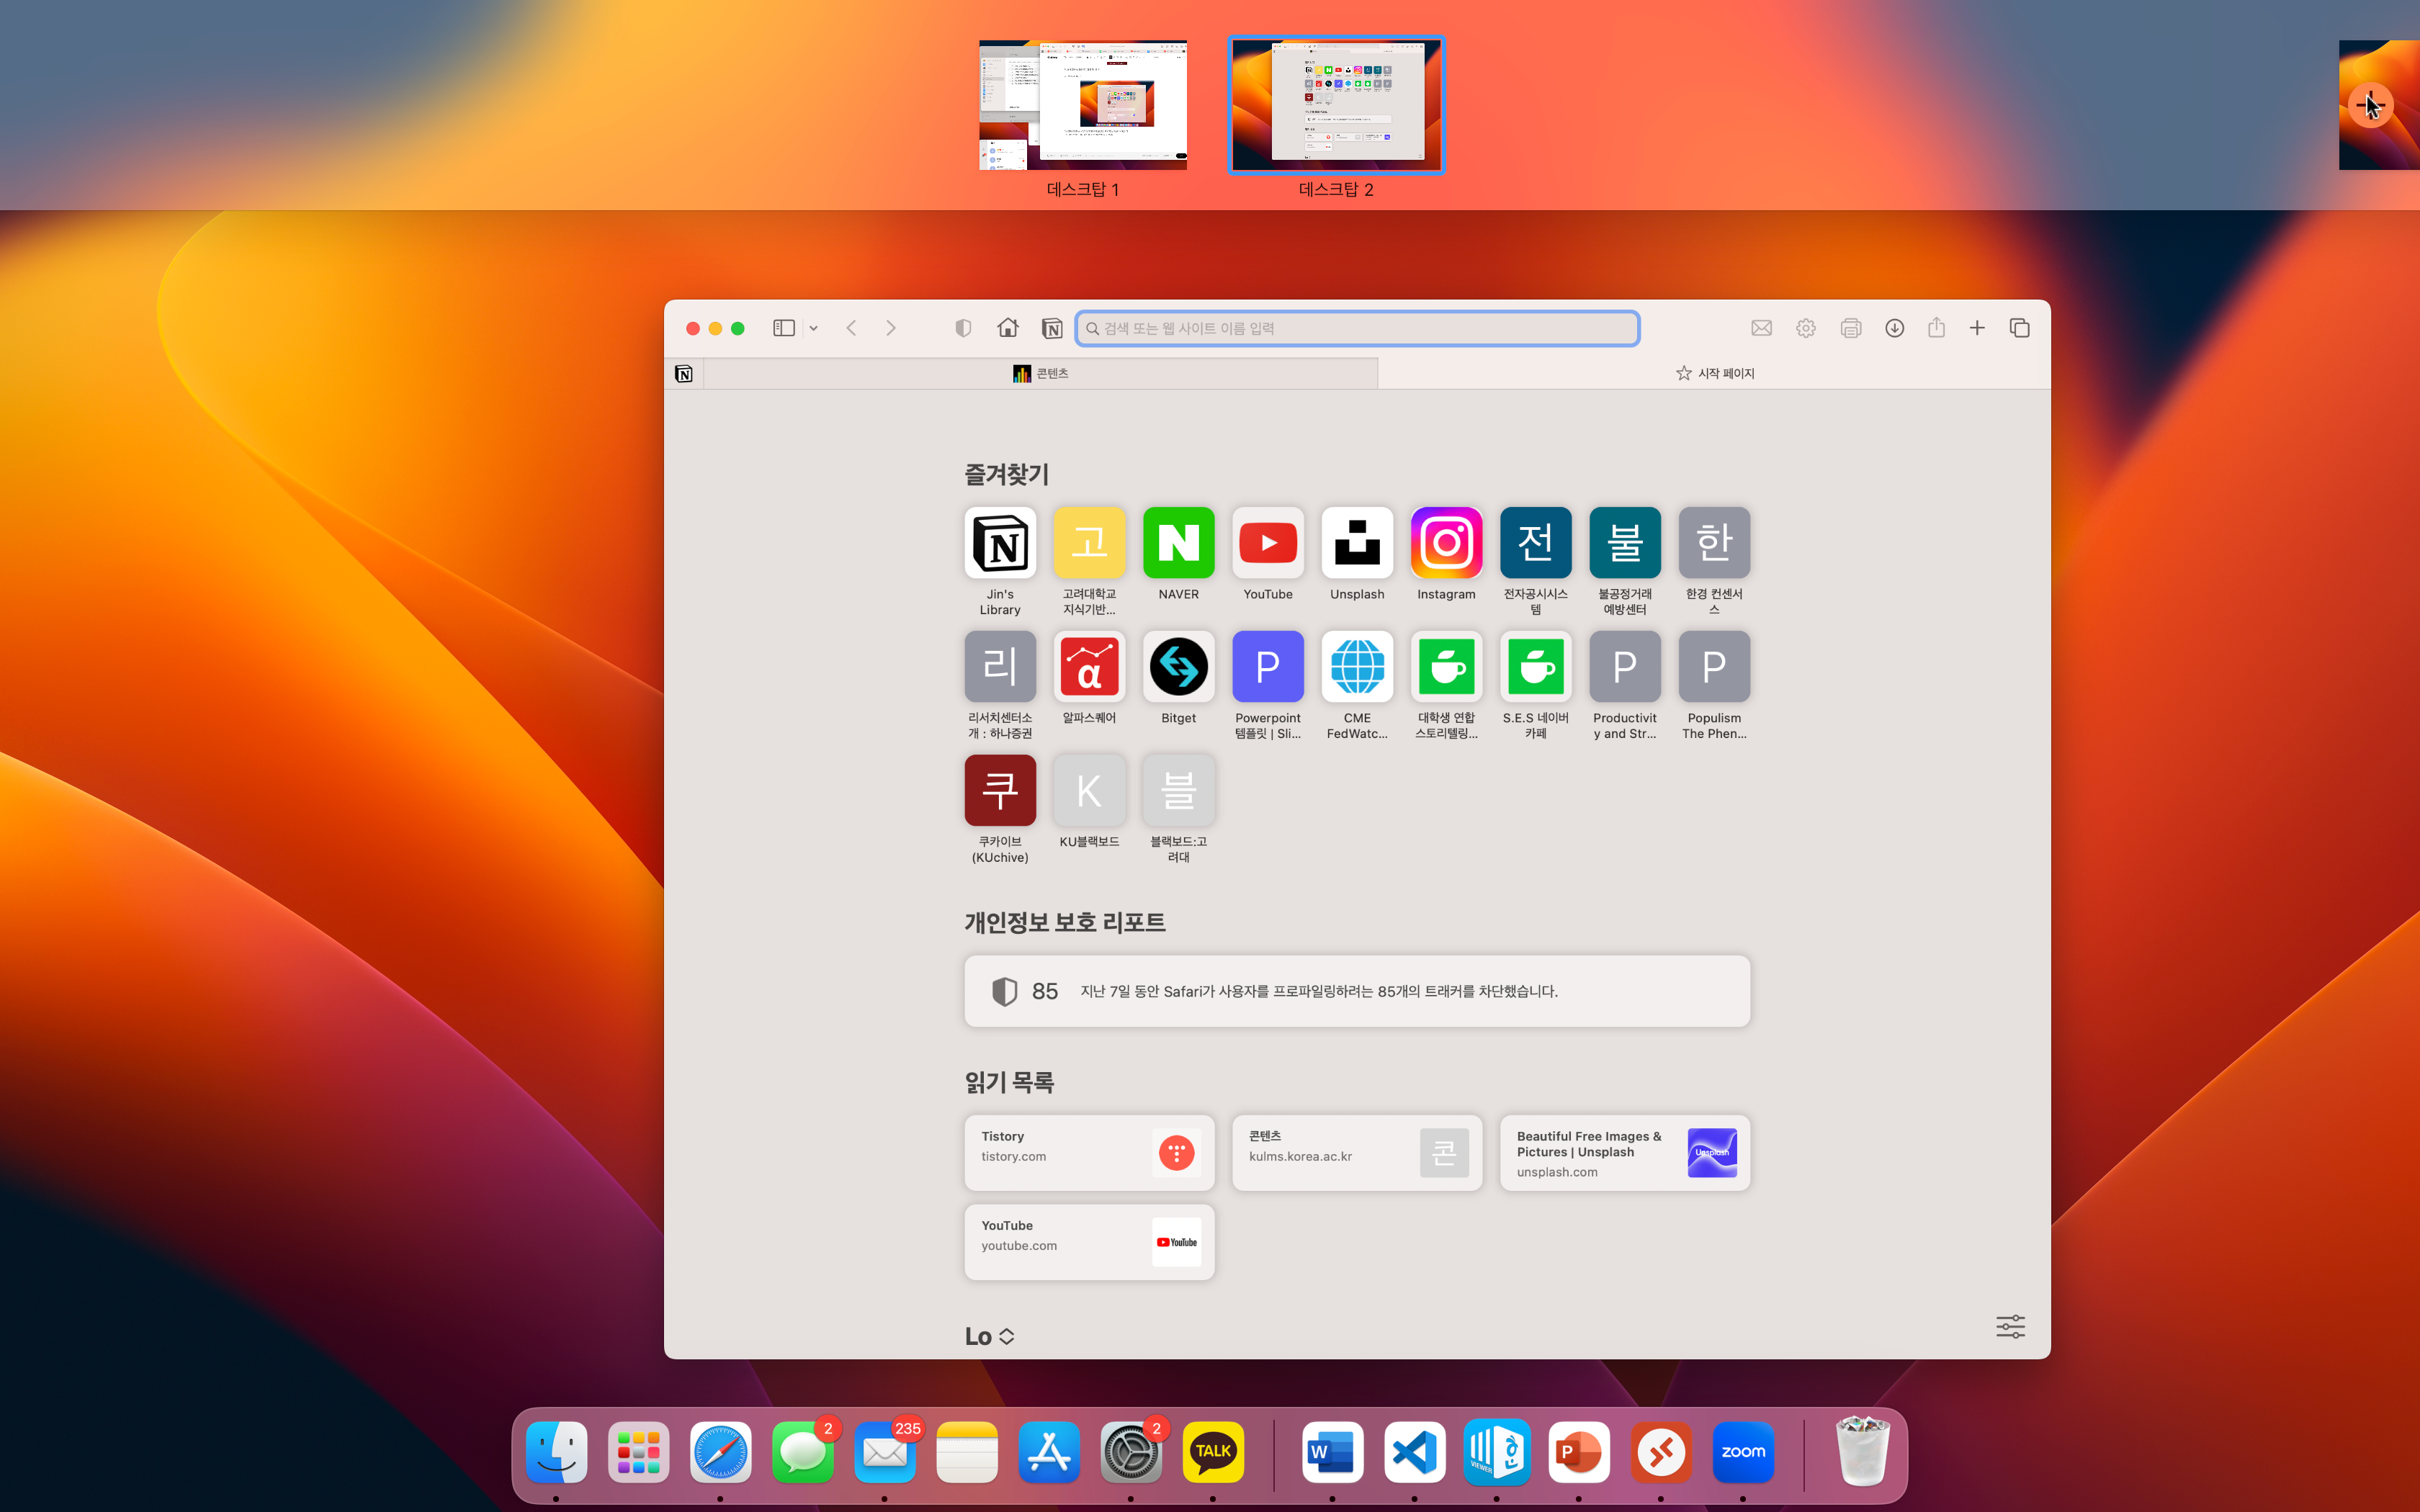Click the Mail envelope icon in Safari toolbar
The width and height of the screenshot is (2420, 1512).
(1762, 328)
